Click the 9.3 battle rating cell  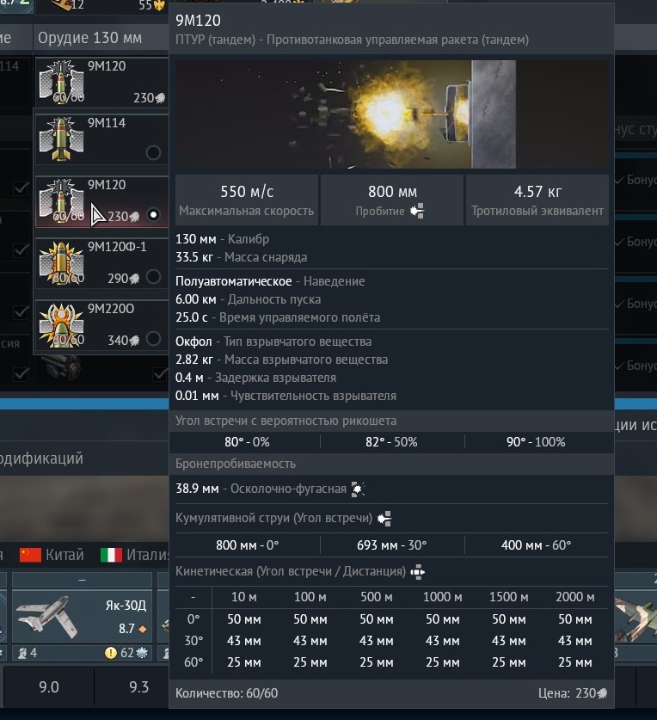tap(138, 687)
